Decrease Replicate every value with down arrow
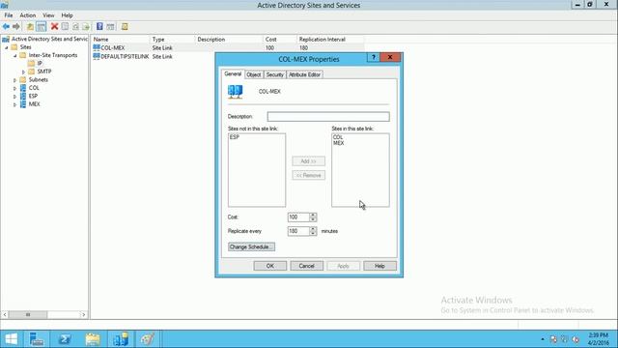The image size is (618, 348). pos(313,233)
